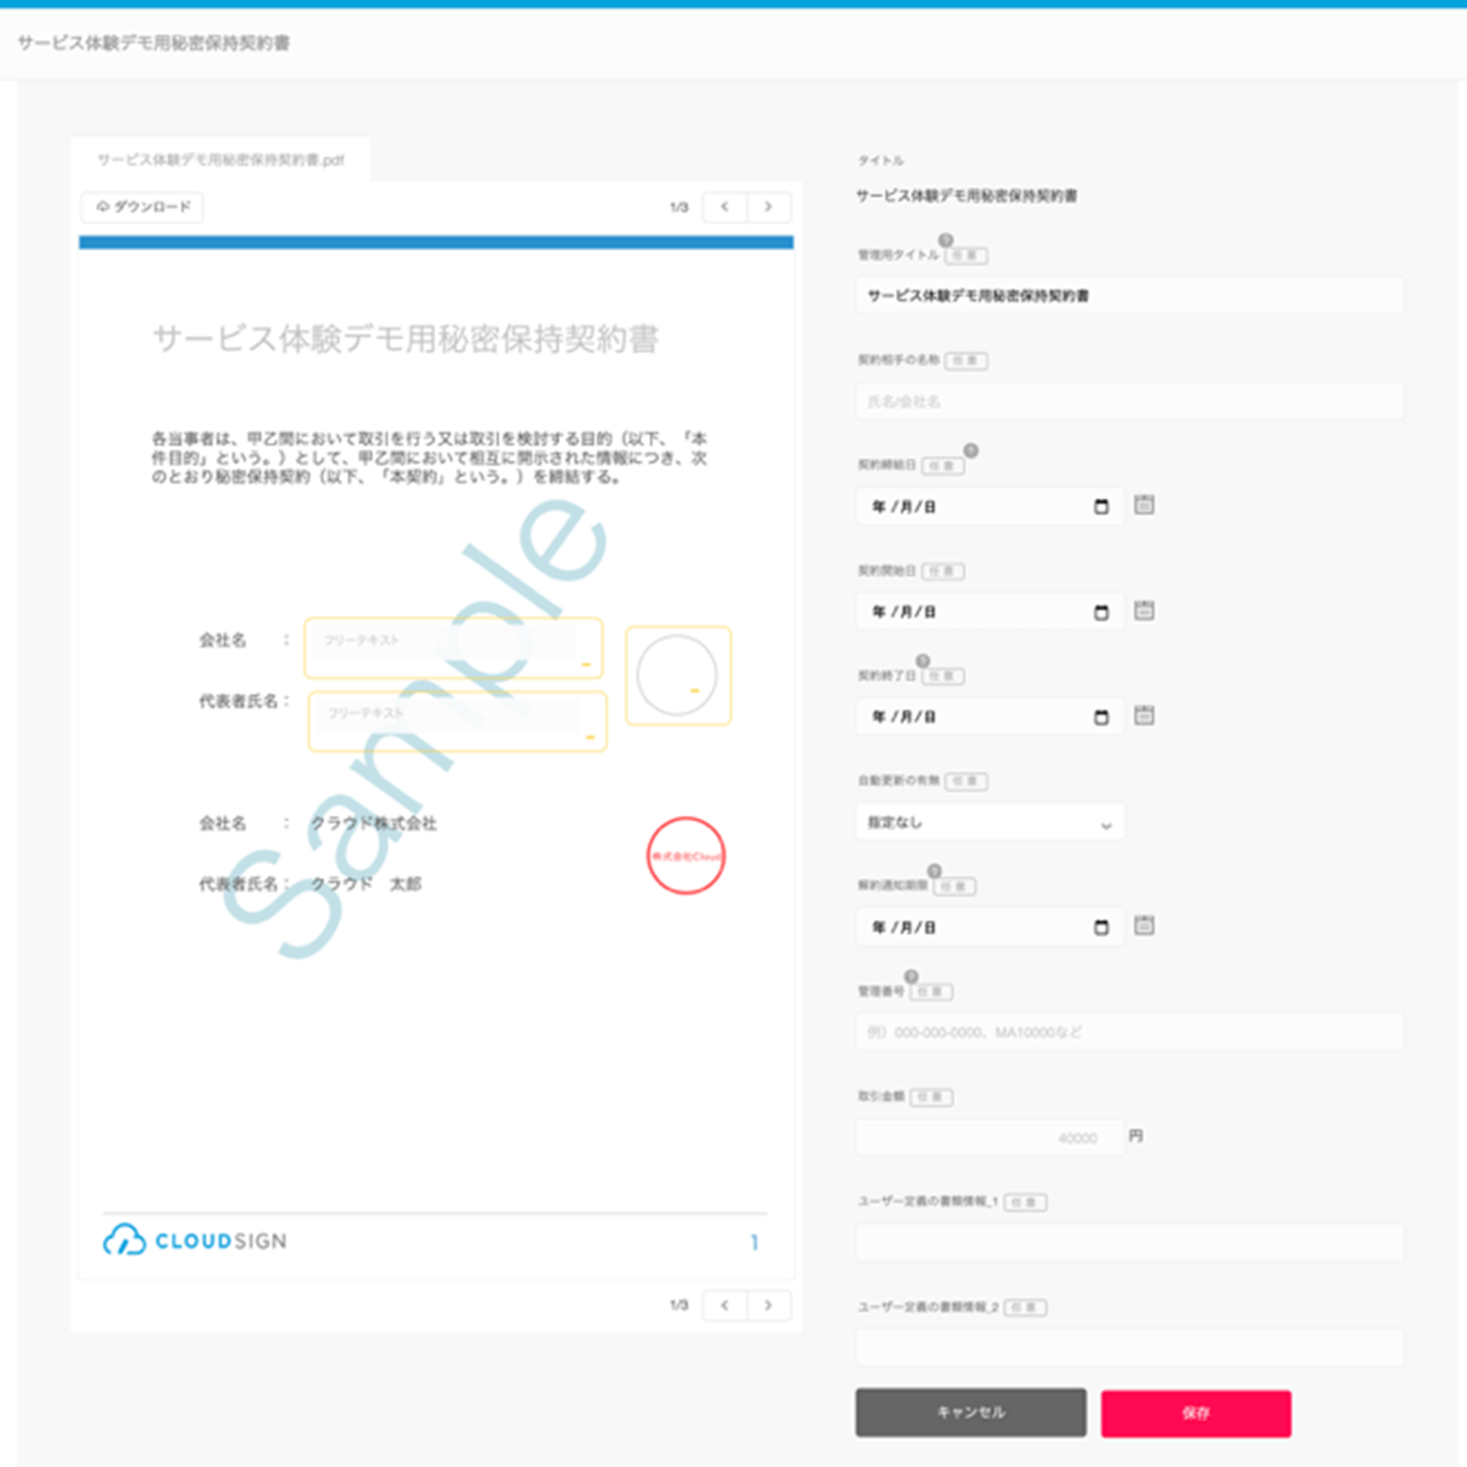This screenshot has width=1467, height=1467.
Task: Click outer calendar icon next to 契約締結日 field
Action: (1144, 504)
